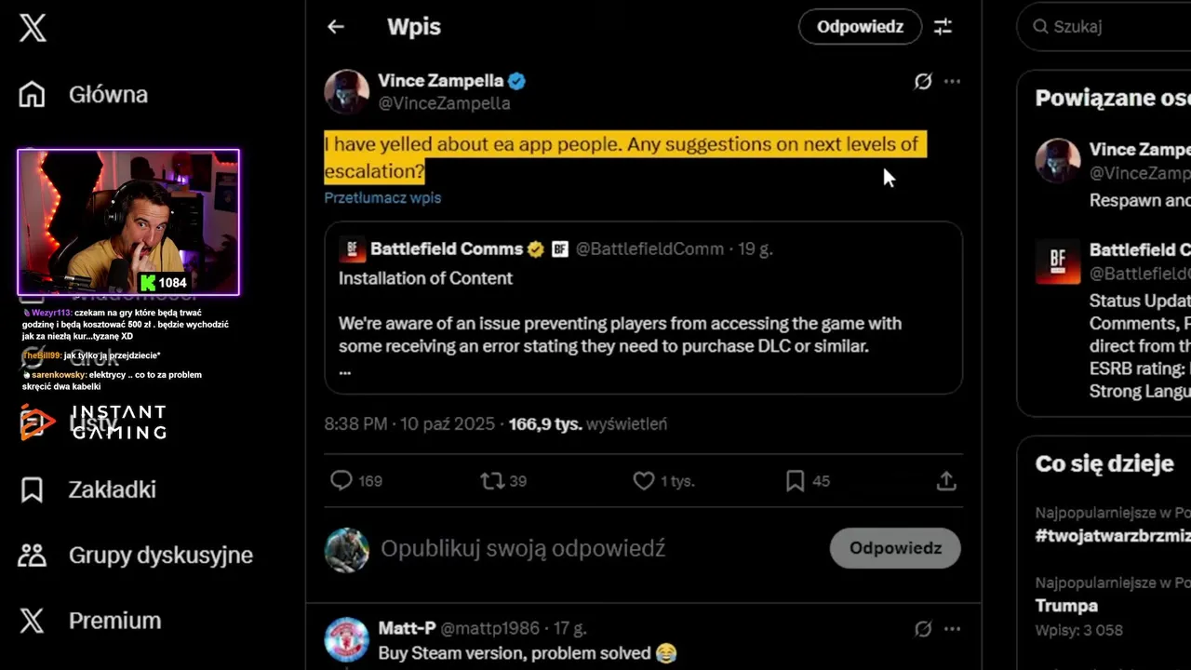This screenshot has width=1191, height=670.
Task: Repost the post with 39 reposts
Action: [x=491, y=480]
